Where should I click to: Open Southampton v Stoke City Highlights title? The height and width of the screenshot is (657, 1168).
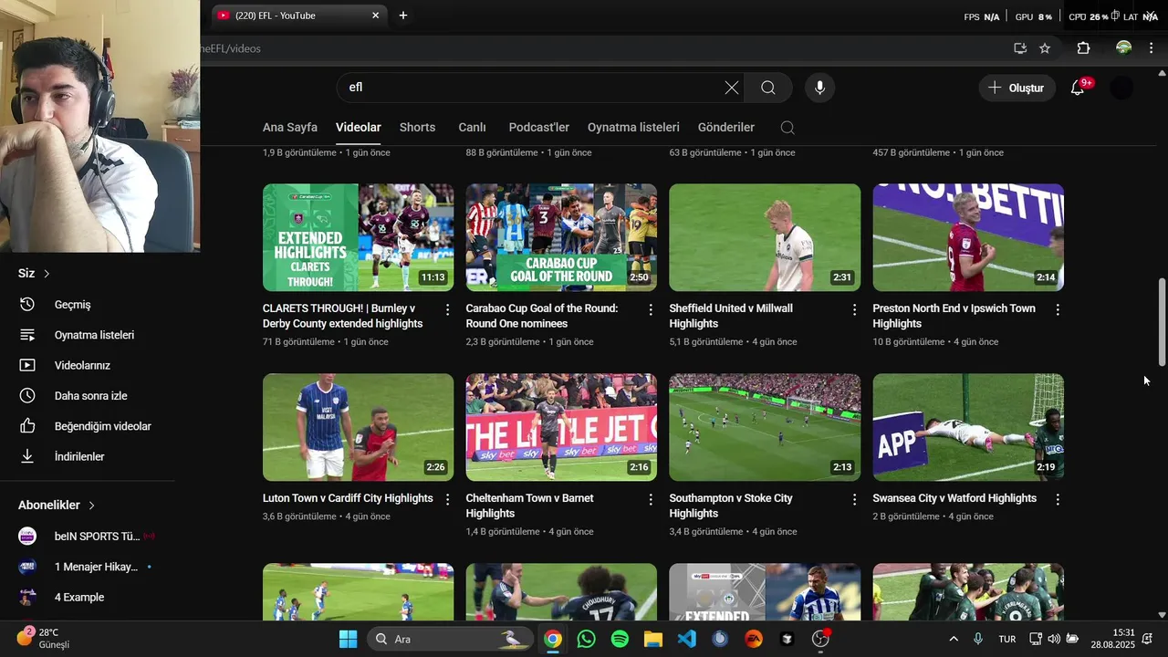coord(731,506)
